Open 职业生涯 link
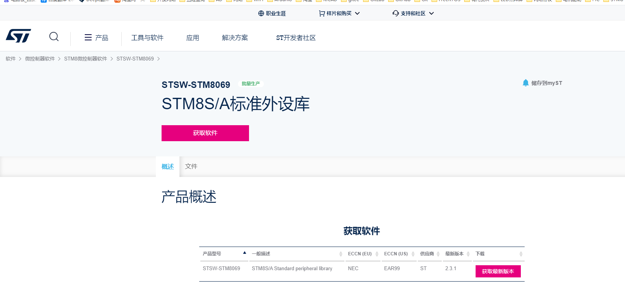 point(276,13)
